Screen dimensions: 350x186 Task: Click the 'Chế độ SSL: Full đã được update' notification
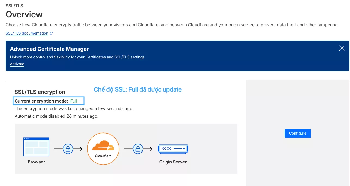pos(138,89)
